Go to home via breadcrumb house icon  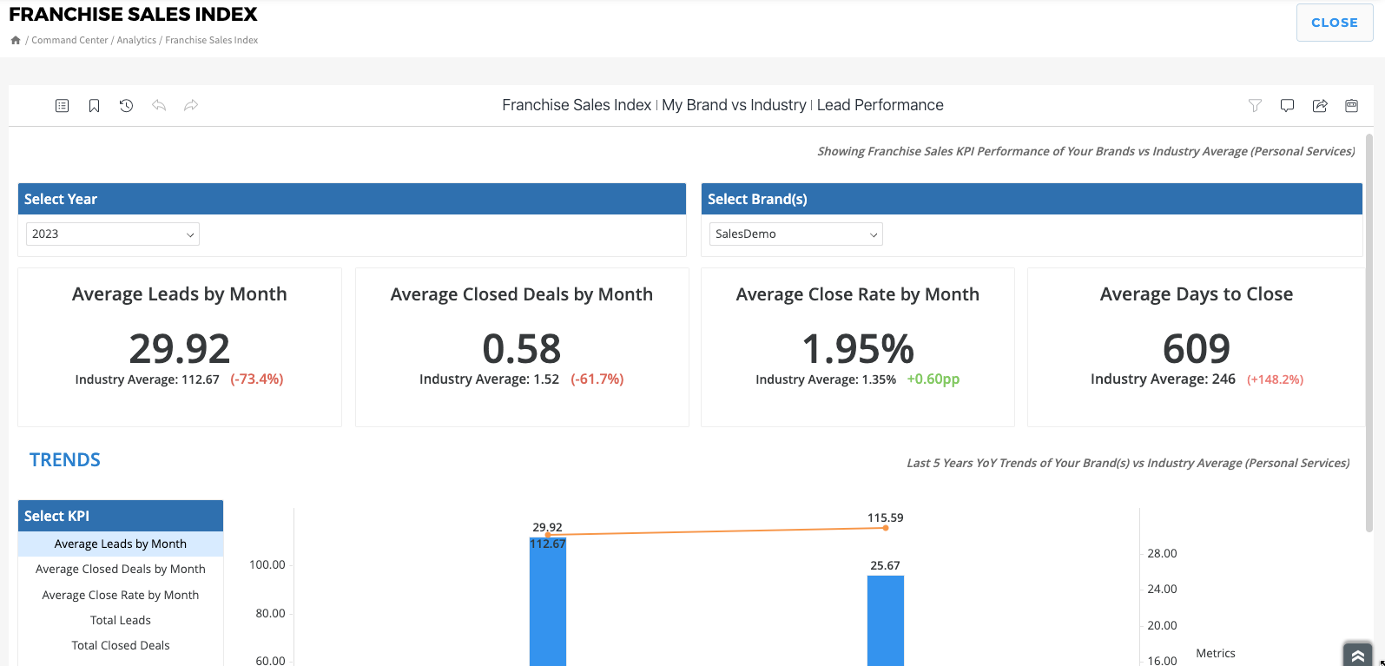pos(16,40)
